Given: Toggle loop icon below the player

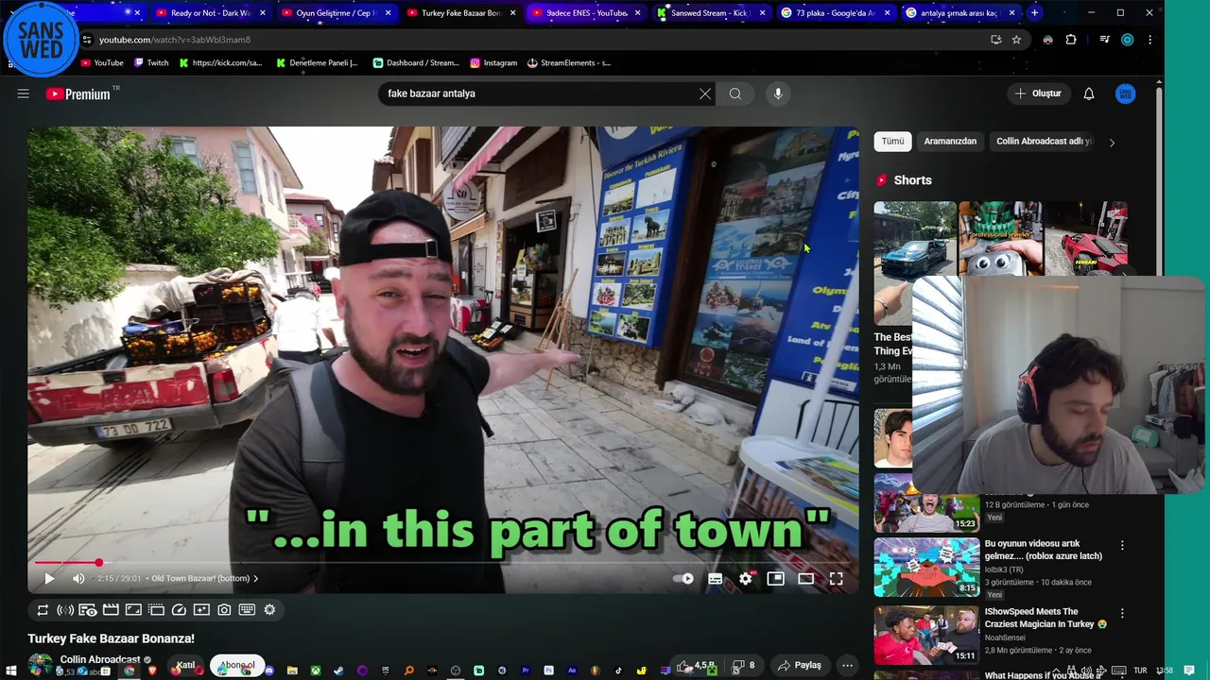Looking at the screenshot, I should tap(43, 610).
